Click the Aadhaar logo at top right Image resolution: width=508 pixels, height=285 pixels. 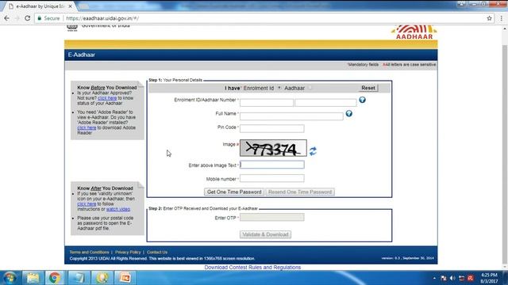coord(414,32)
